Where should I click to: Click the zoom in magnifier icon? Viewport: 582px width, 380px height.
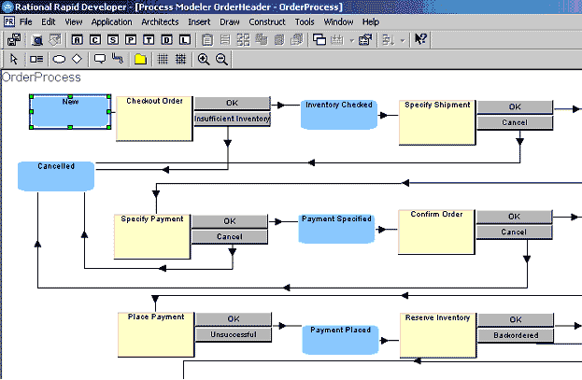tap(204, 59)
